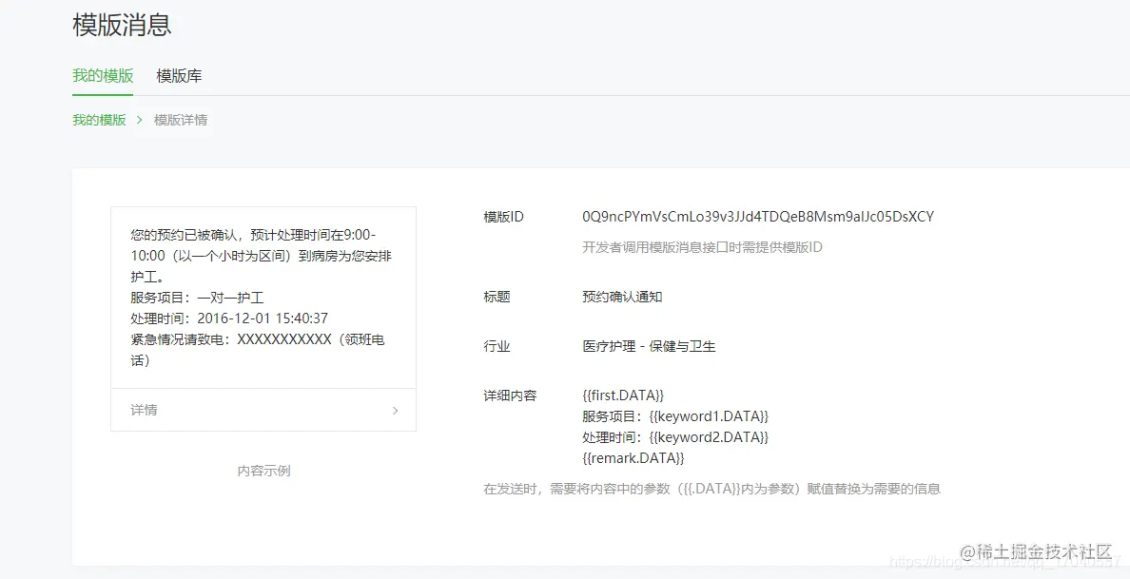1130x579 pixels.
Task: Select the 我的模版 tab
Action: 102,76
